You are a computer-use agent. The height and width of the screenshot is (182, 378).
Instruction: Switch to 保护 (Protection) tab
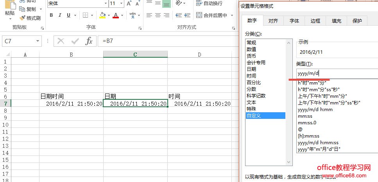point(357,21)
